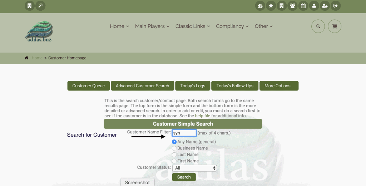The width and height of the screenshot is (366, 186).
Task: Focus the Customer Name Filter field
Action: (184, 133)
